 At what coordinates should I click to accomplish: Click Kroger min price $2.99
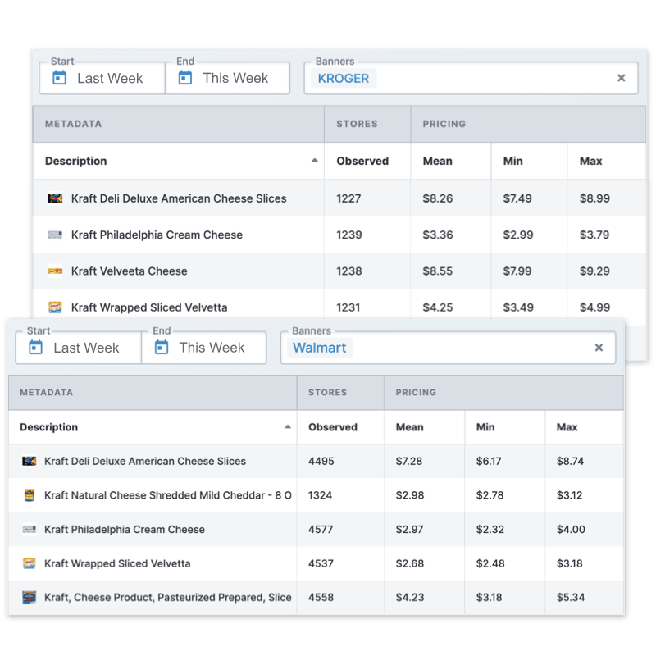tap(518, 235)
